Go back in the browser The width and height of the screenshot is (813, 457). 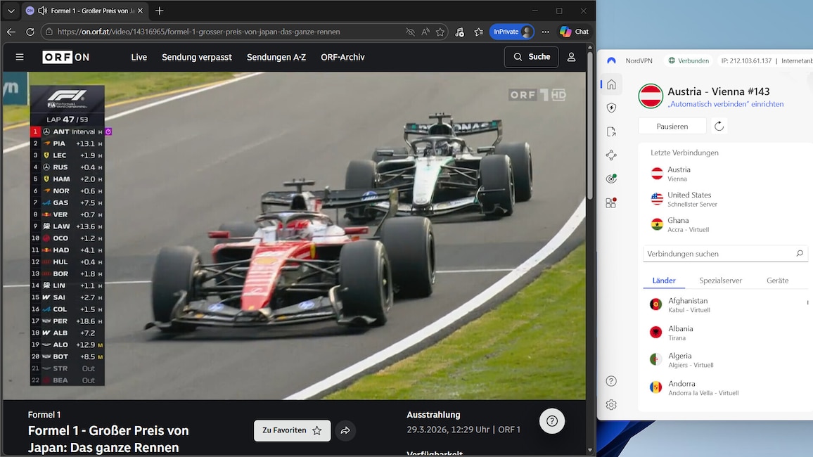click(x=11, y=32)
